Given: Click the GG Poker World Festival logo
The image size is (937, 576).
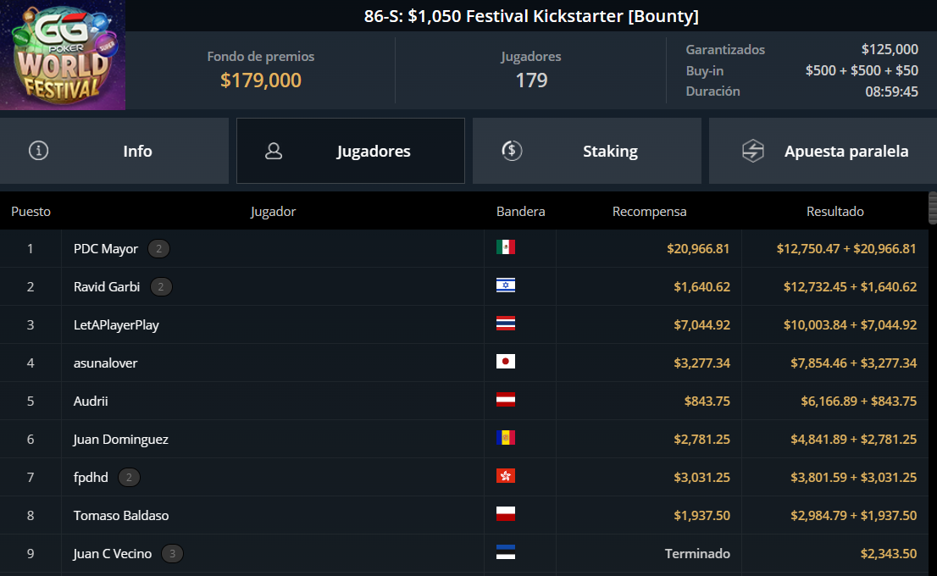Looking at the screenshot, I should click(x=63, y=55).
